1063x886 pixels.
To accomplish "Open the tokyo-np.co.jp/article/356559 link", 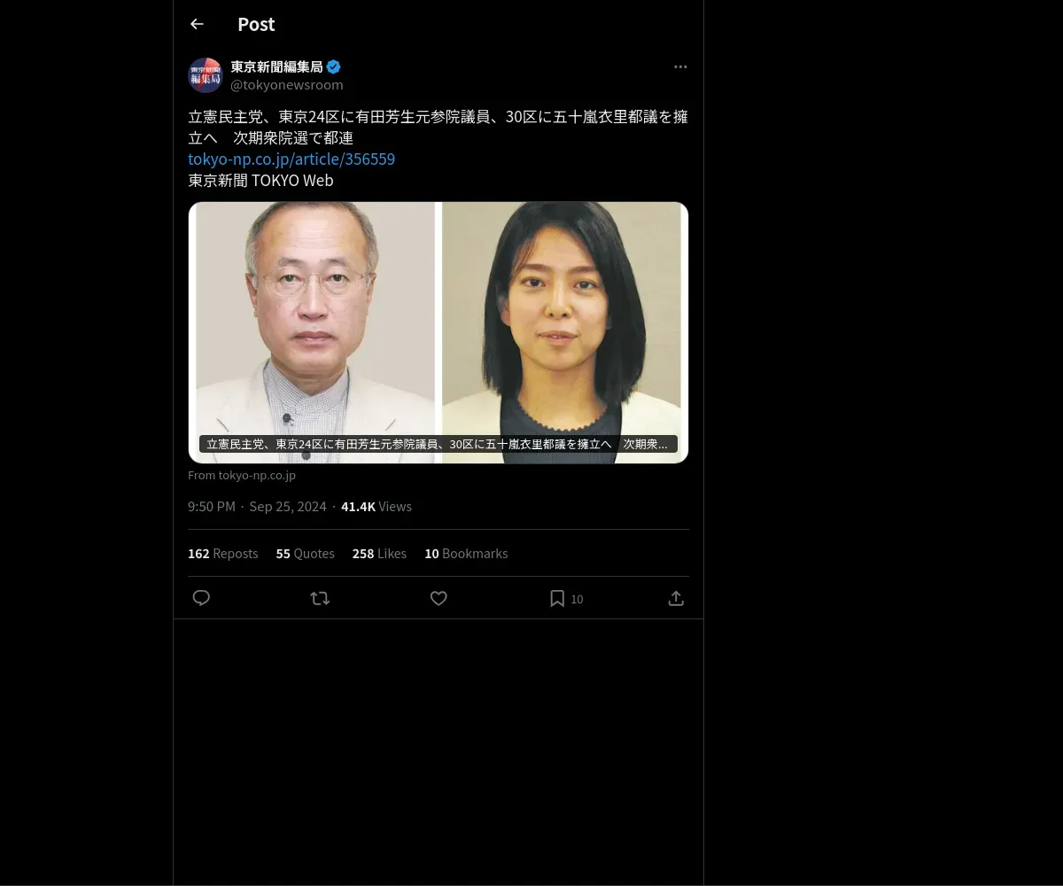I will (x=291, y=159).
